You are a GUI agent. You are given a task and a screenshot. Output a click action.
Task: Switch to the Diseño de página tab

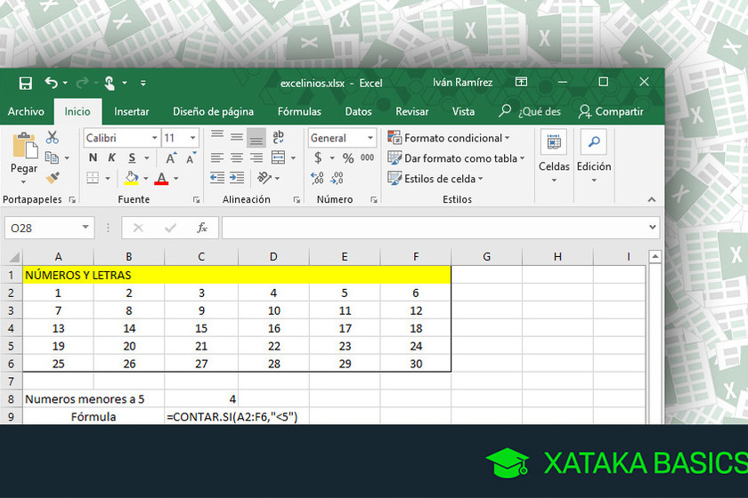click(x=213, y=111)
